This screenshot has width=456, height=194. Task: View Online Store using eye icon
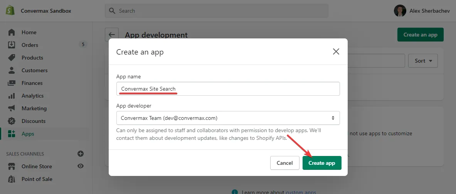point(81,166)
